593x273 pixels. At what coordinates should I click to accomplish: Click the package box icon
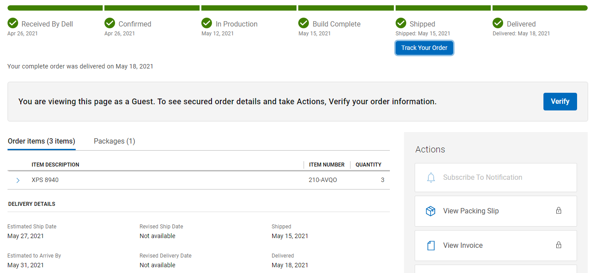[x=431, y=211]
